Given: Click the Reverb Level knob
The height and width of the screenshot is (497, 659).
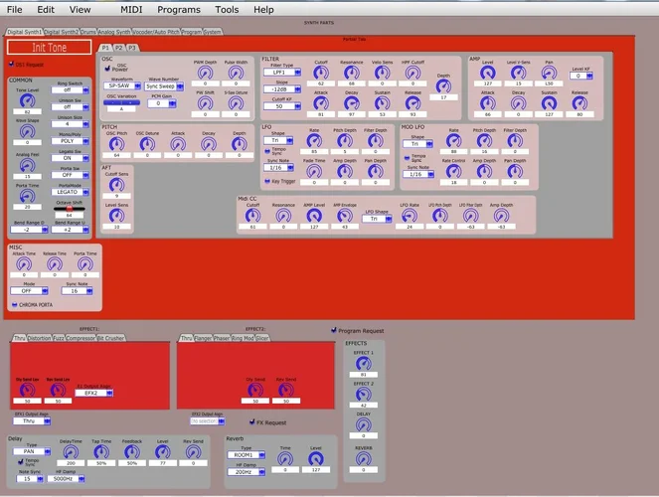Looking at the screenshot, I should point(313,458).
